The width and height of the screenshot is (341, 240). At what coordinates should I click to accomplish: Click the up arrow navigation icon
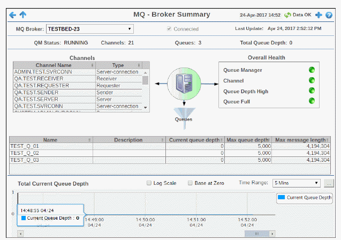tap(22, 14)
